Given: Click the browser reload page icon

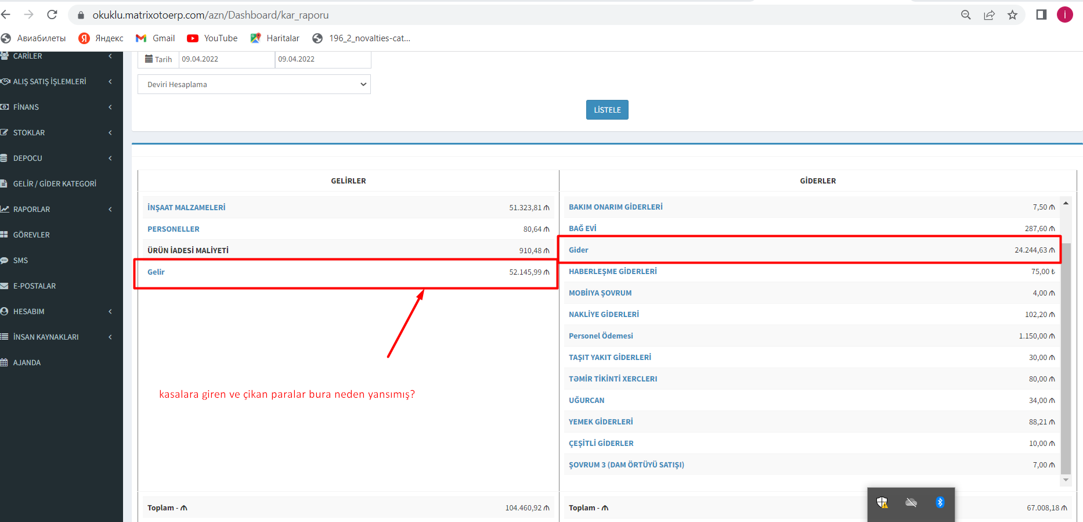Looking at the screenshot, I should (52, 15).
